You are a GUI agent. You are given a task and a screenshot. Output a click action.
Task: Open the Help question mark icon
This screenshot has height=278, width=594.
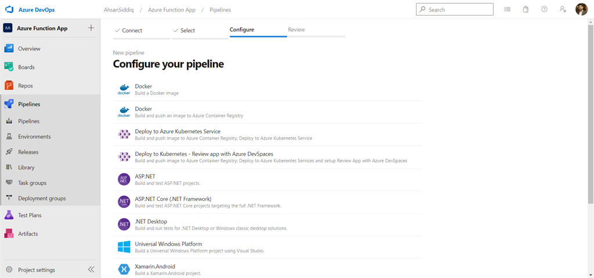pos(544,9)
